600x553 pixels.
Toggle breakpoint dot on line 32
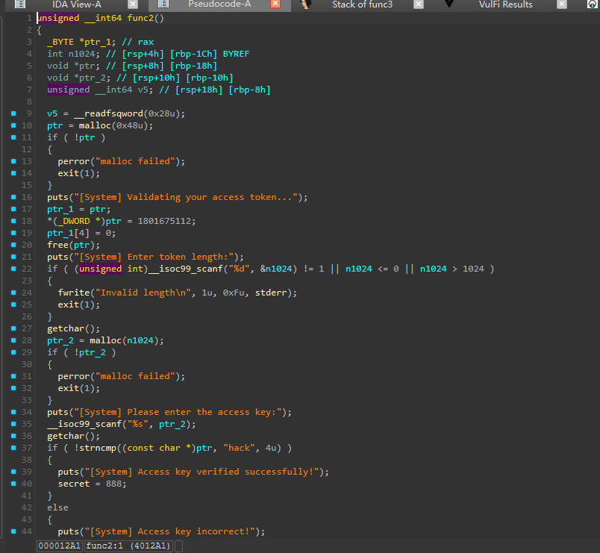(x=13, y=388)
